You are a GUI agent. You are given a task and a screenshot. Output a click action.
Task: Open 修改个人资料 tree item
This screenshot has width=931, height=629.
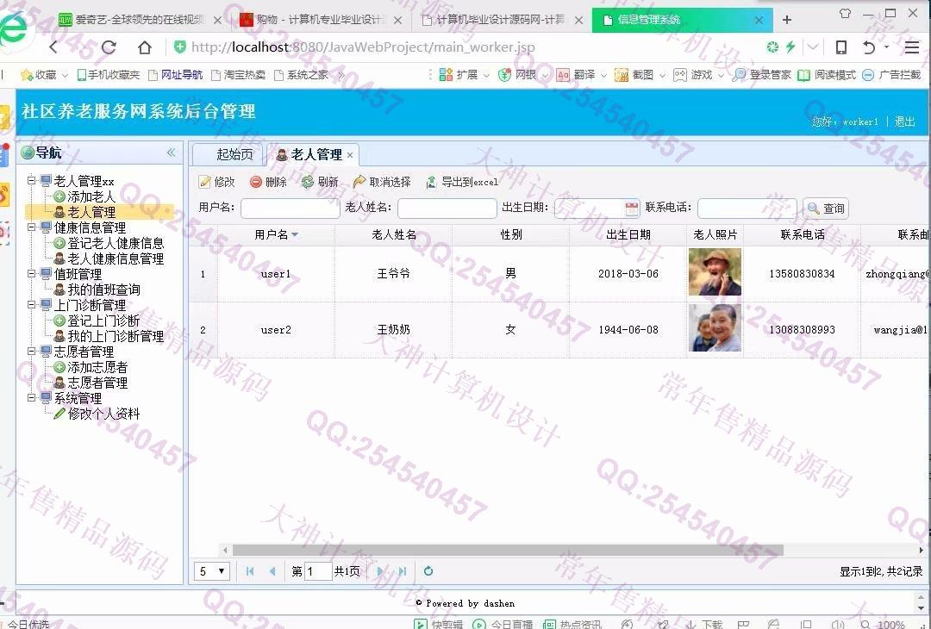click(x=103, y=414)
